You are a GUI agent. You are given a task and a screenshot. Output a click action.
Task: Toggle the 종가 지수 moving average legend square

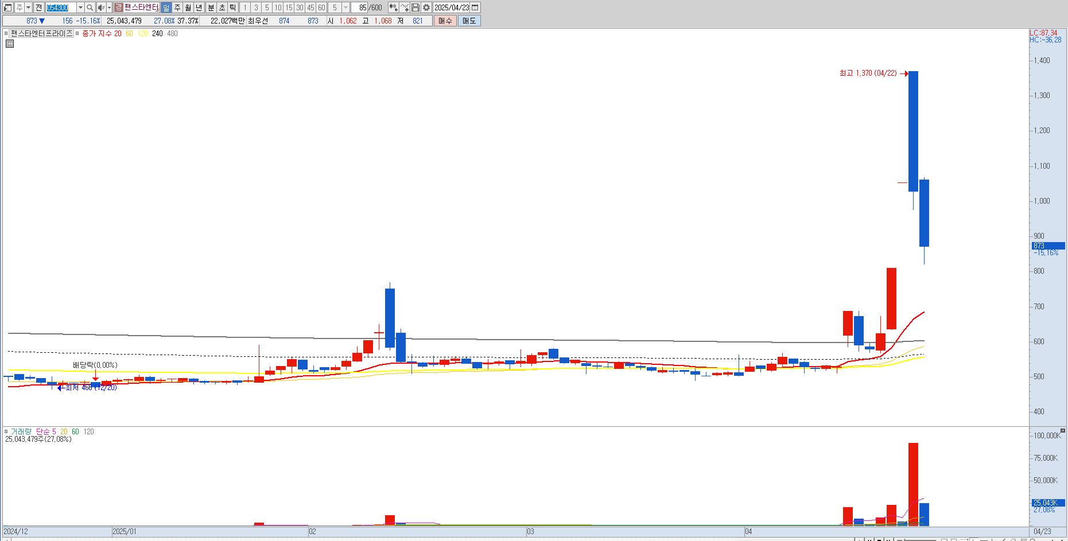pos(77,33)
